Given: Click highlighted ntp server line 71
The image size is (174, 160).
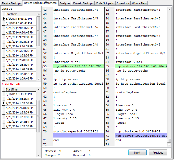Looking at the screenshot, I should click(x=141, y=136).
